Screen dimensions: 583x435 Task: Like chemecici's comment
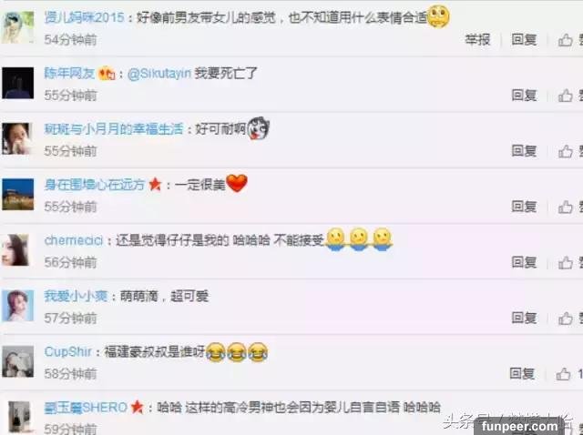[565, 263]
